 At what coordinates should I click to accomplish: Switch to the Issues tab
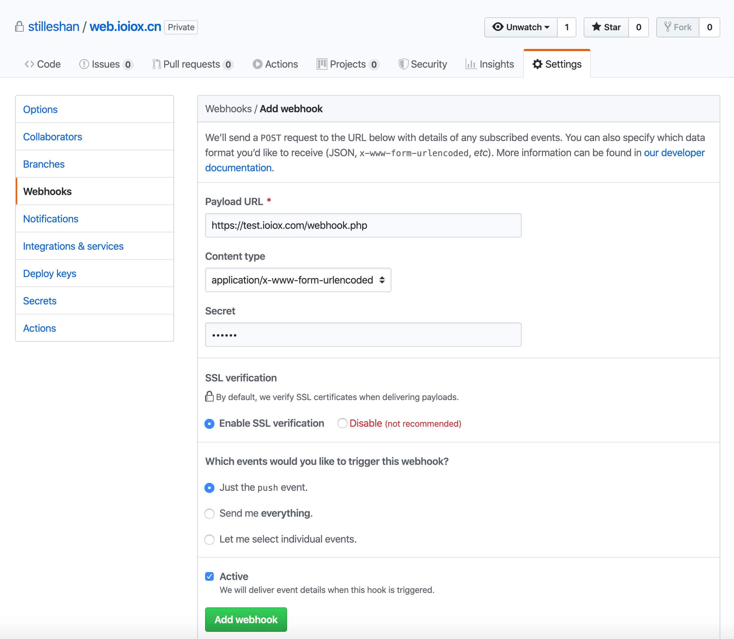click(106, 64)
